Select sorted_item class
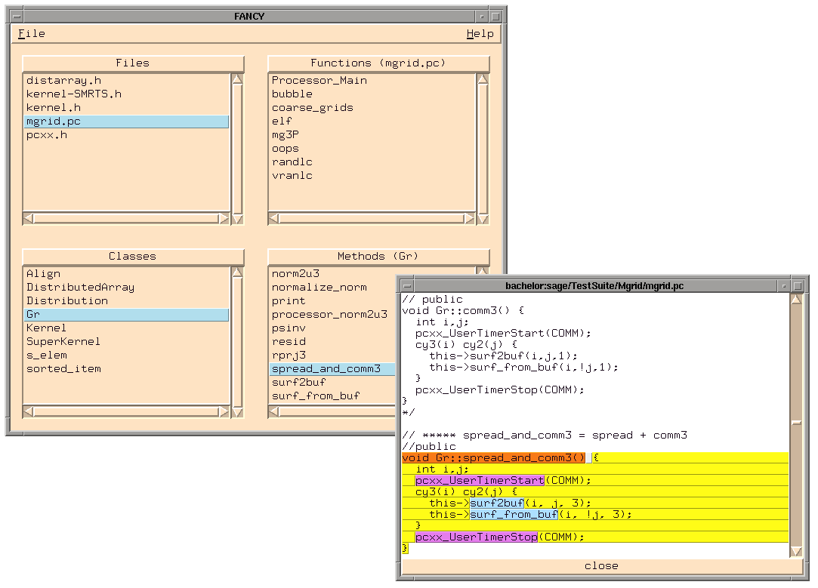This screenshot has height=588, width=818. tap(126, 369)
